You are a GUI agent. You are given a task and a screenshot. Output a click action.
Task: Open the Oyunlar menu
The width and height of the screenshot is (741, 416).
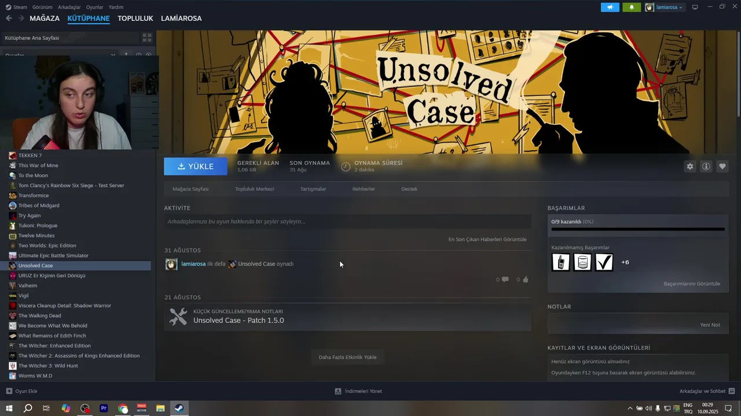(94, 7)
